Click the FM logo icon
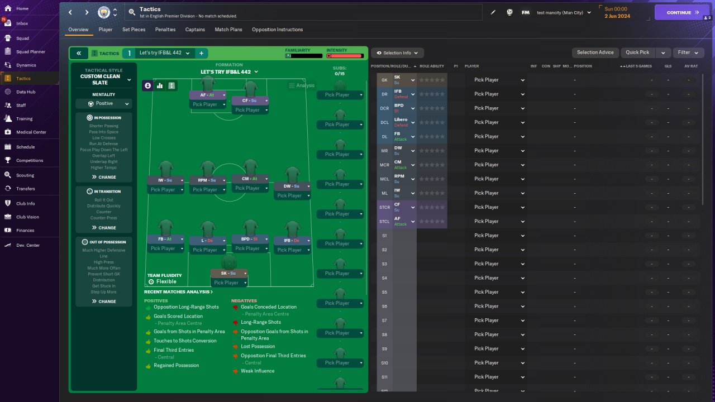Viewport: 715px width, 402px height. click(x=526, y=12)
